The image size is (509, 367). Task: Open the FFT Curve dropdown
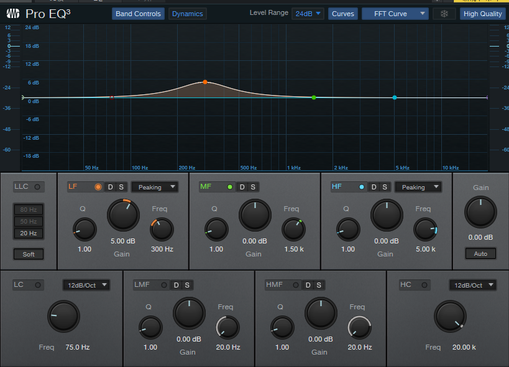point(395,14)
